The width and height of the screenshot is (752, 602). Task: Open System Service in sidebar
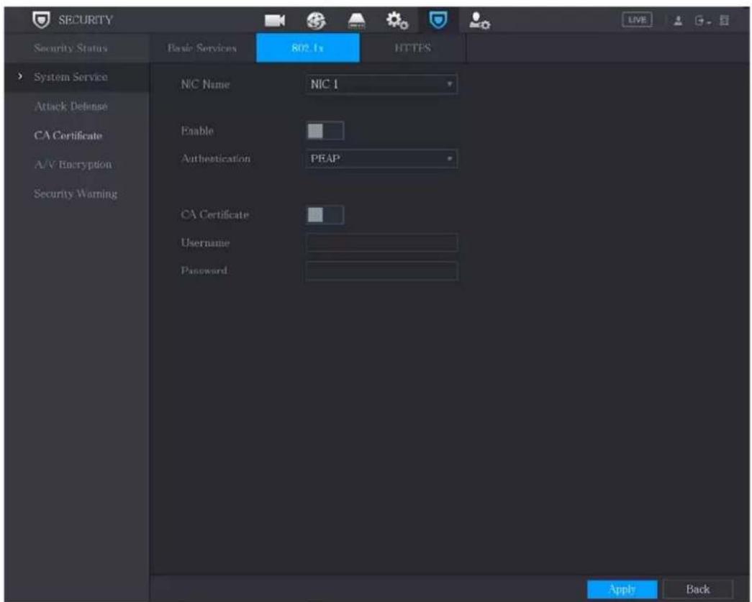point(71,77)
